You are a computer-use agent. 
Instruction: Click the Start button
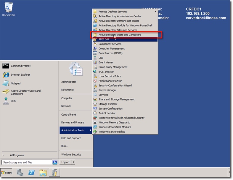tap(6, 173)
